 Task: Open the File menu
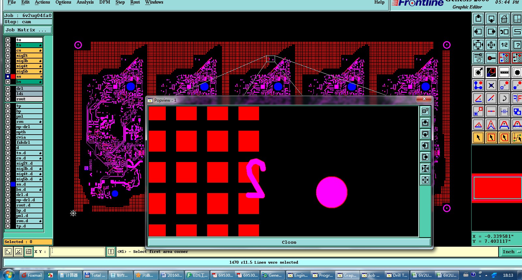[11, 2]
